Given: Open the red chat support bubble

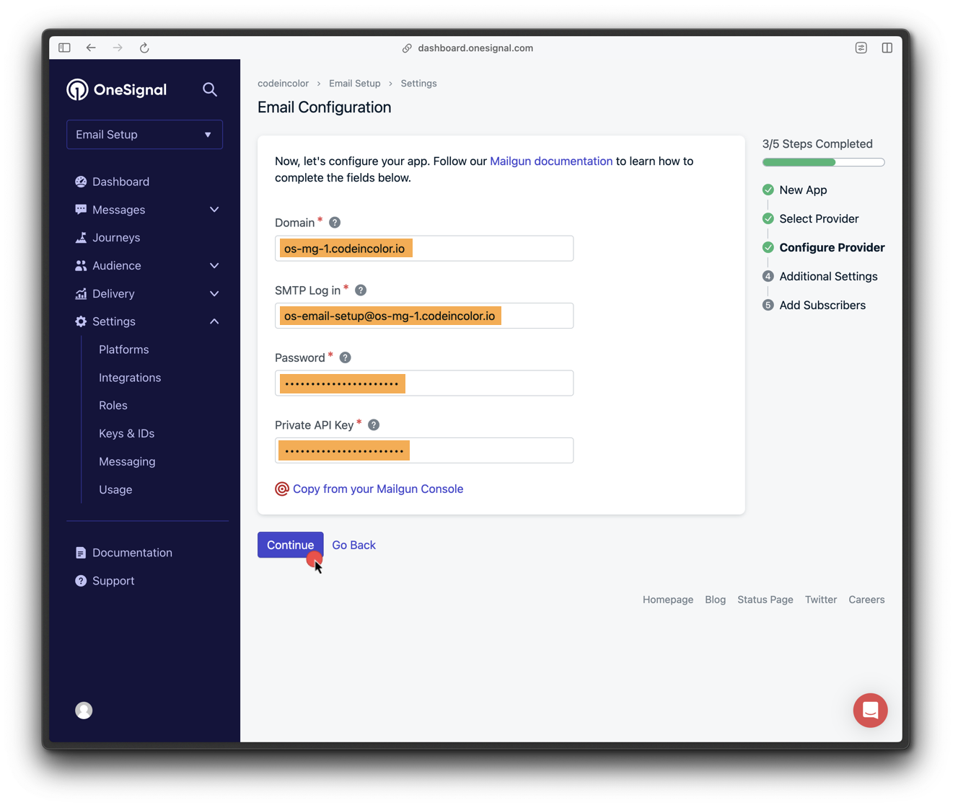Looking at the screenshot, I should (x=870, y=711).
